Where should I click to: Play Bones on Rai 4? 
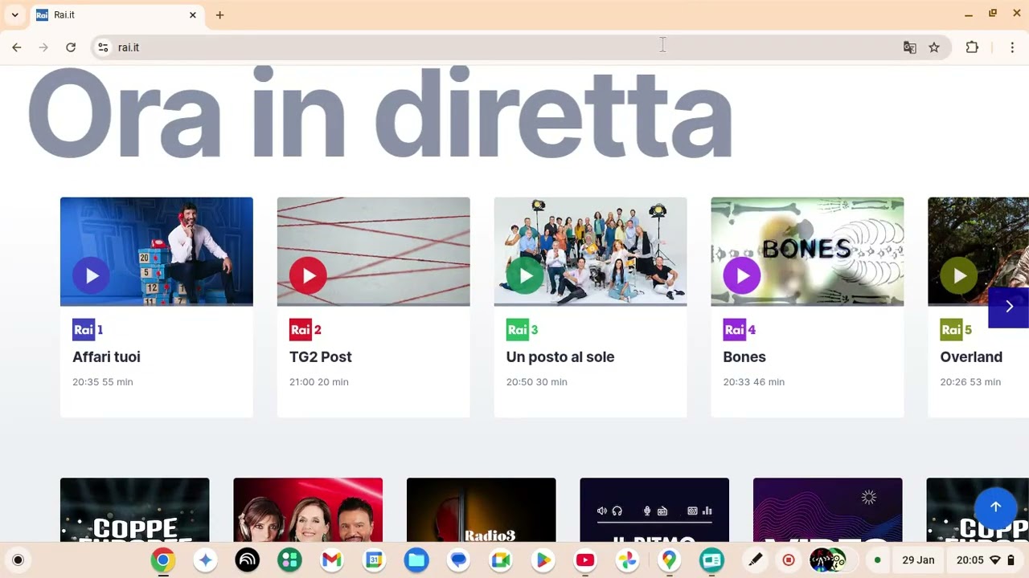tap(742, 276)
